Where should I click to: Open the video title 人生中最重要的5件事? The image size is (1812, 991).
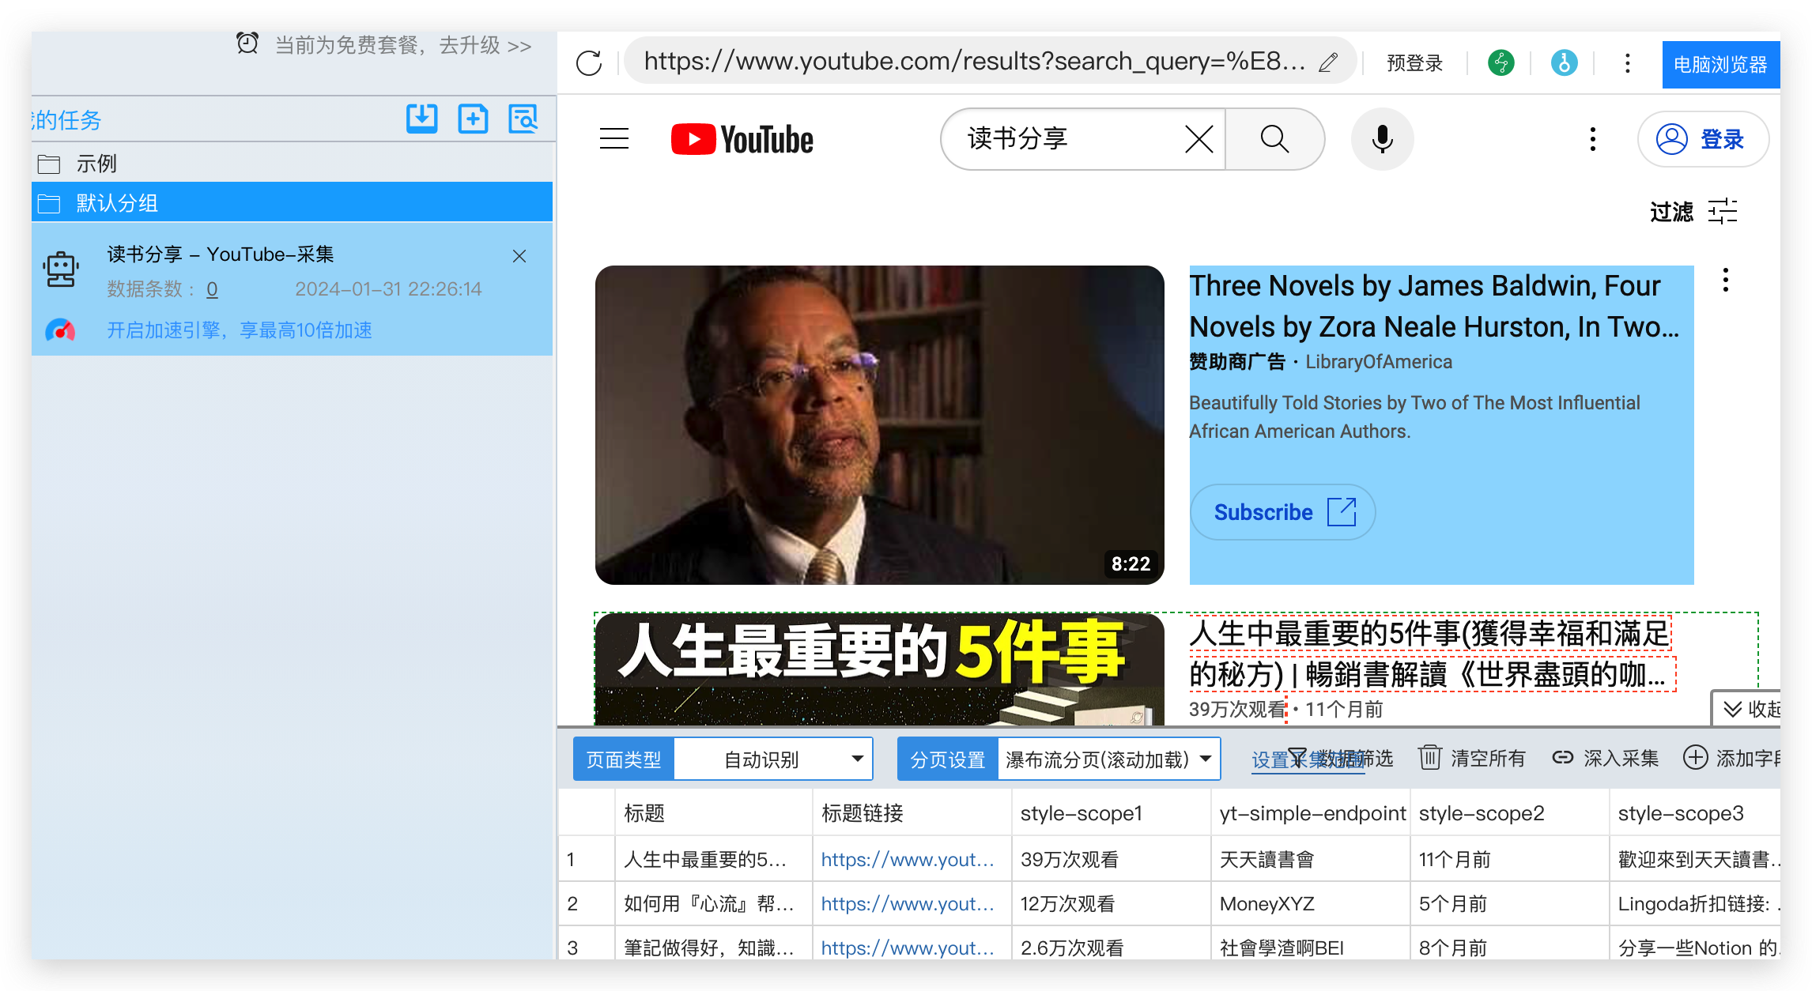pos(1431,654)
